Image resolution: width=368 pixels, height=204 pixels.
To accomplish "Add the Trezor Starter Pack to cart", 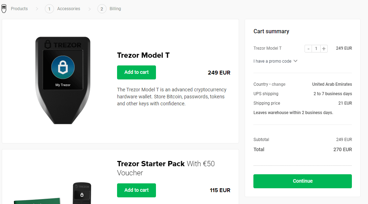I will pos(136,190).
